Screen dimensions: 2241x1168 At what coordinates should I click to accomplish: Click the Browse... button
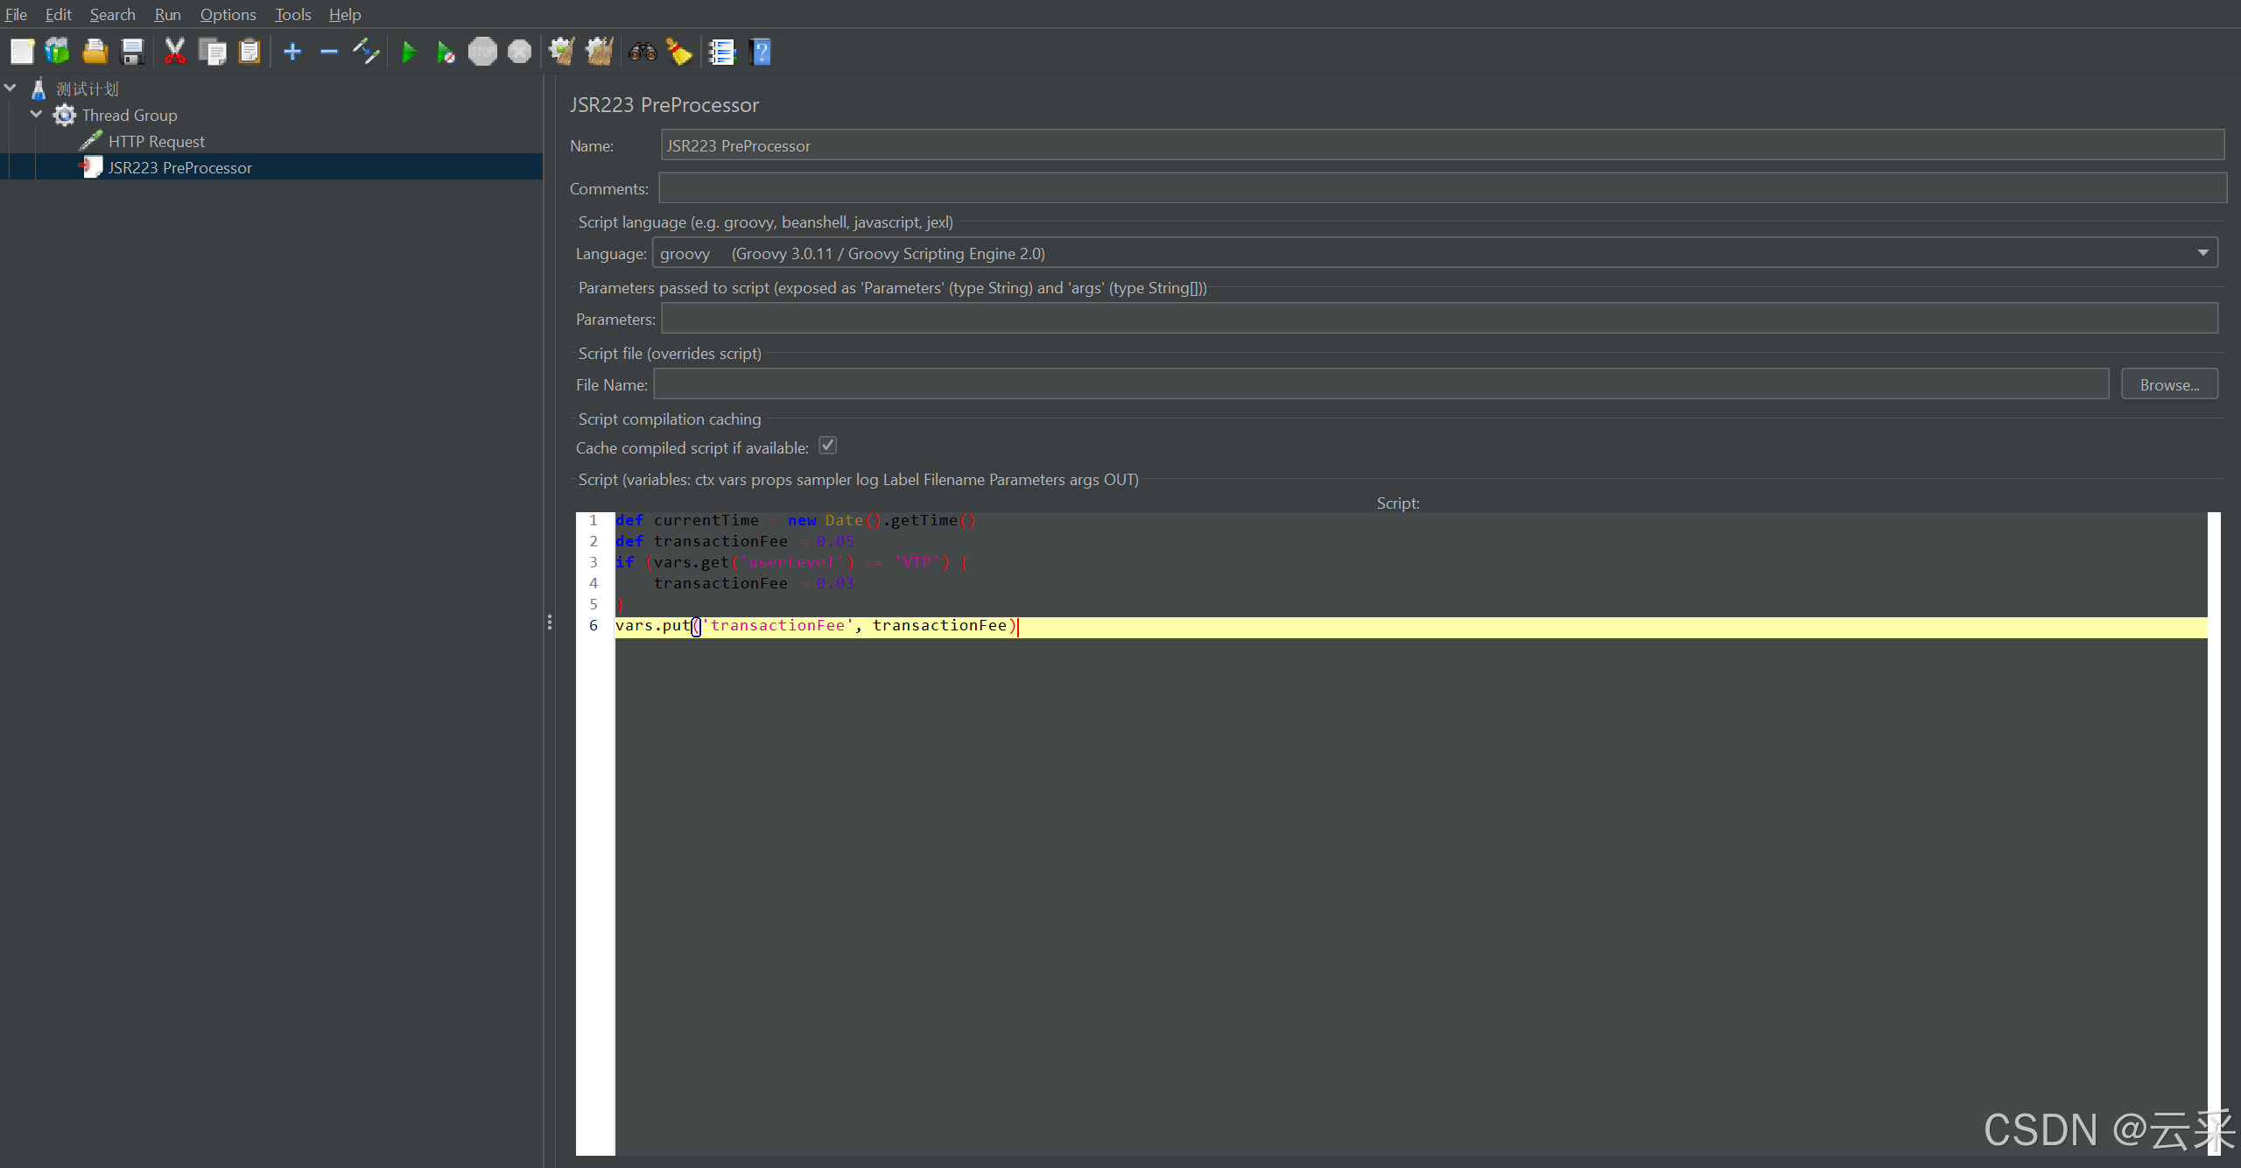pos(2169,384)
